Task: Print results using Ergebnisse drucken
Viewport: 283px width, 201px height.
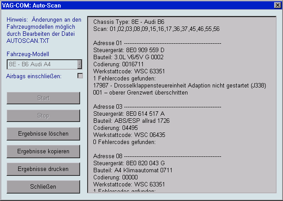Action: pos(43,169)
